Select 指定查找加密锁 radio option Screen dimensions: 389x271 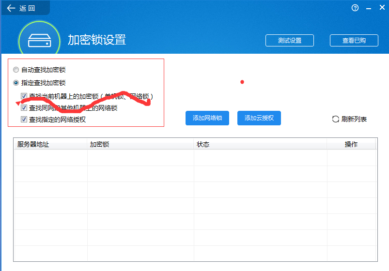[x=16, y=83]
